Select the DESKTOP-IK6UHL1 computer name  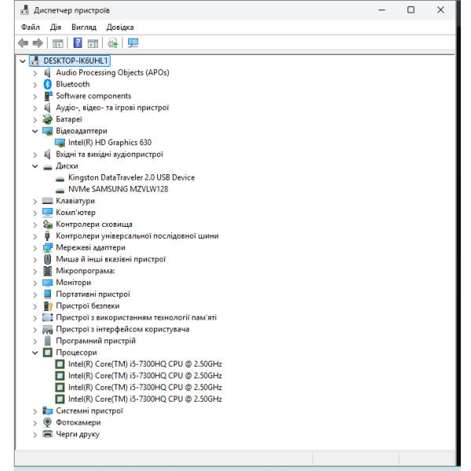click(x=75, y=60)
